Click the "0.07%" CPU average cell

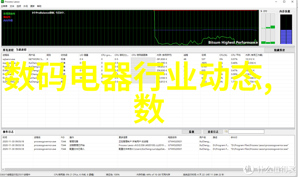(x=234, y=59)
